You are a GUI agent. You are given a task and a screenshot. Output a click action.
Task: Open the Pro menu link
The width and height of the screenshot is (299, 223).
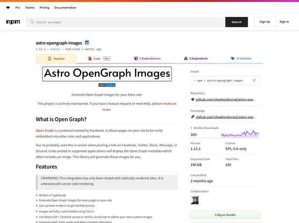pyautogui.click(x=18, y=8)
